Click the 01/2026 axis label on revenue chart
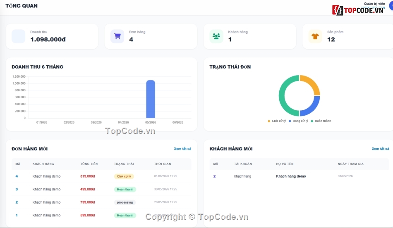This screenshot has width=393, height=228. [x=42, y=122]
